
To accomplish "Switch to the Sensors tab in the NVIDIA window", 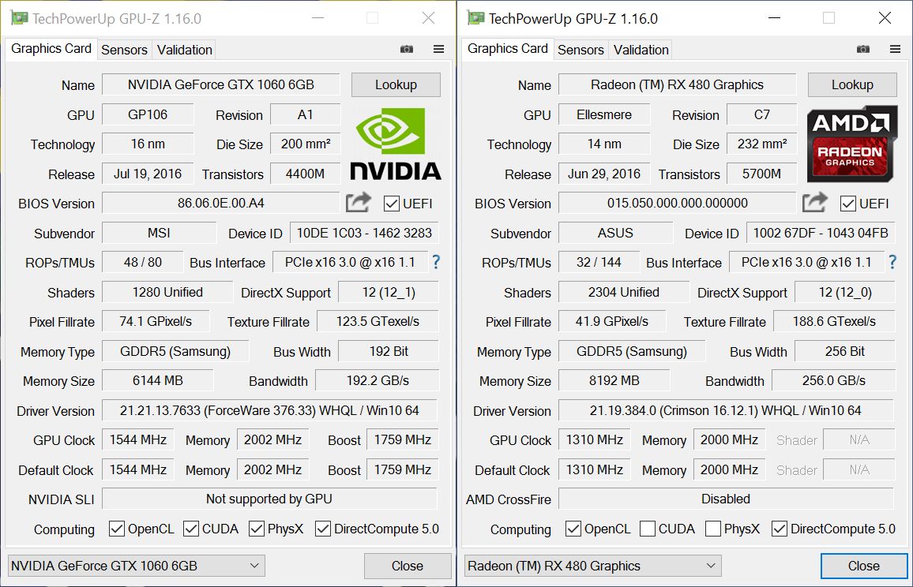I will [124, 50].
